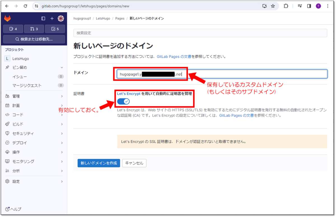336x217 pixels.
Task: Click the 操作 icon
Action: [x=7, y=152]
